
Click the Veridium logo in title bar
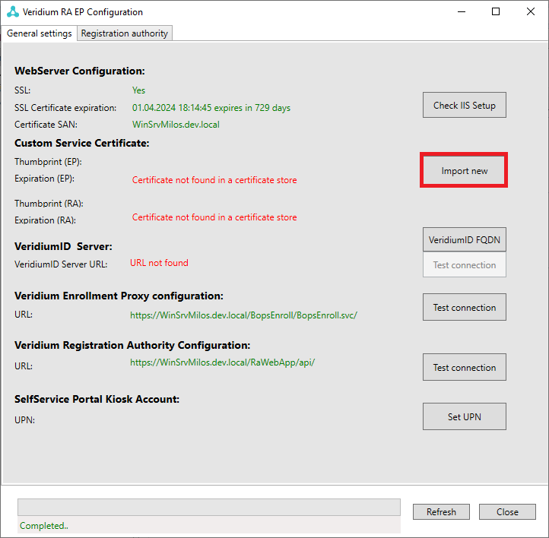13,12
